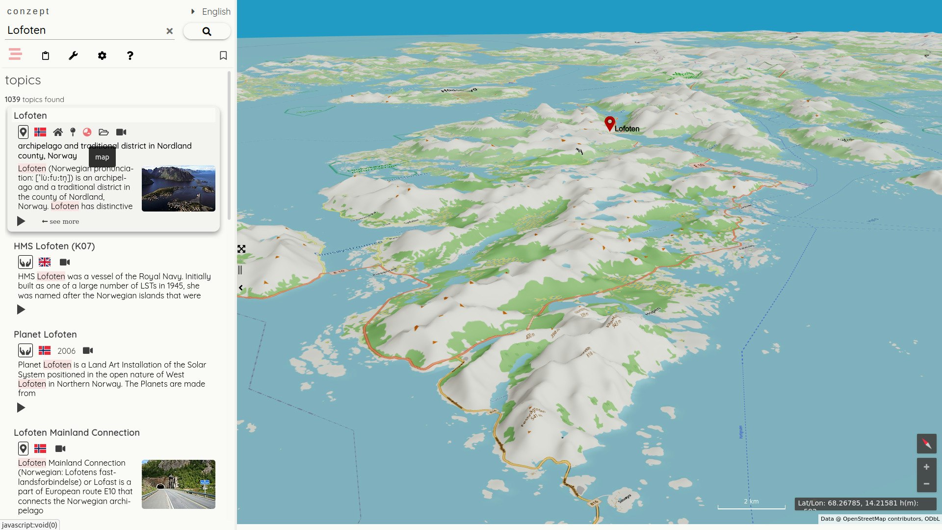Click the Norway flag under Planet Lofoten
Image resolution: width=942 pixels, height=530 pixels.
[45, 350]
